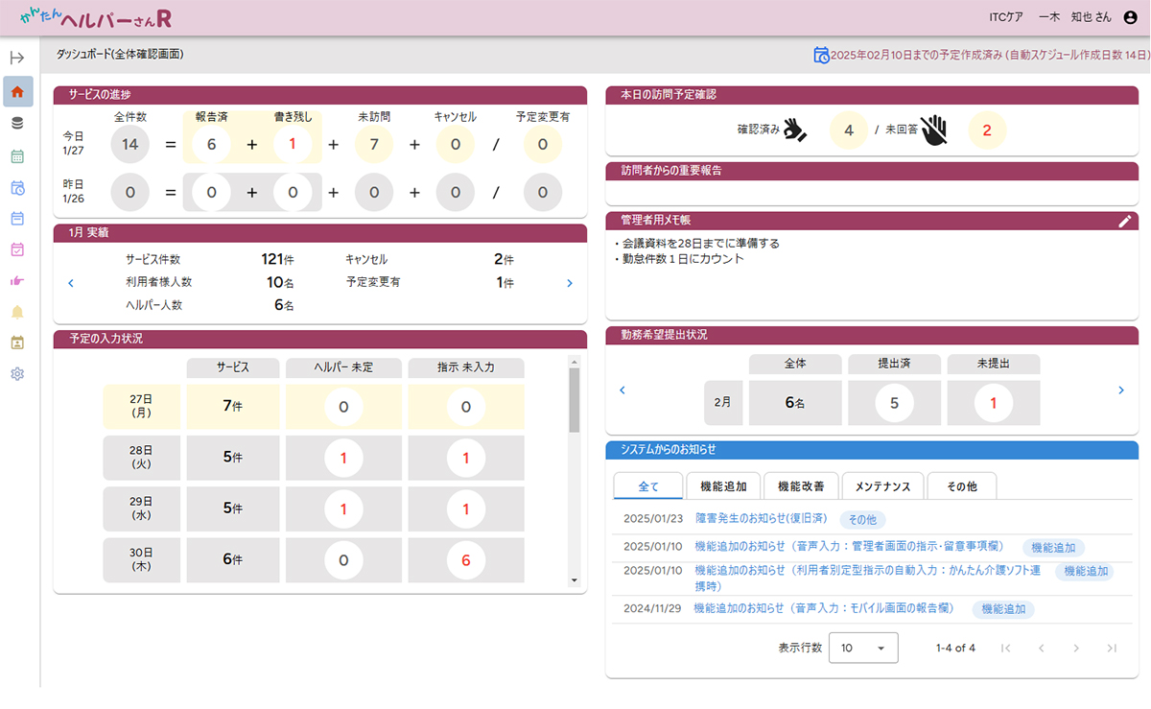This screenshot has width=1151, height=709.
Task: Click today's 書き残し count 1
Action: point(293,144)
